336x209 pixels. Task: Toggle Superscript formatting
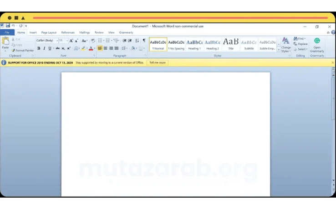[69, 48]
